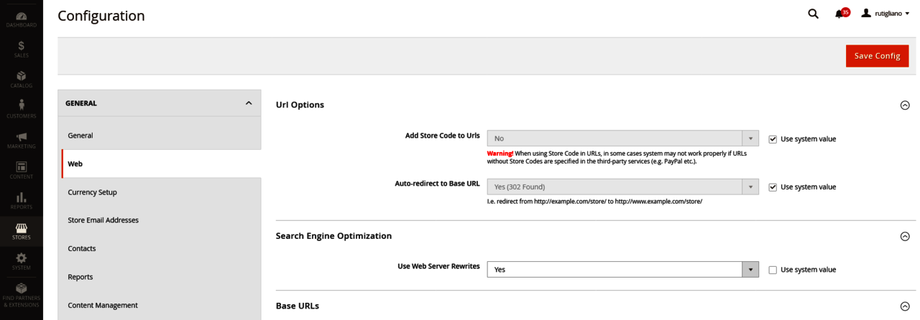
Task: Collapse the Url Options section
Action: (904, 105)
